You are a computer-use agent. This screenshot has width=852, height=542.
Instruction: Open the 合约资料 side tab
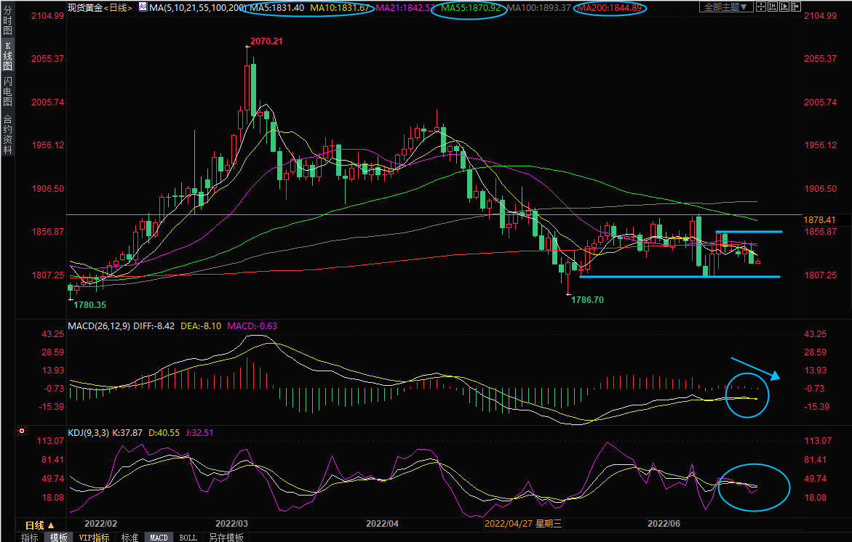[7, 134]
